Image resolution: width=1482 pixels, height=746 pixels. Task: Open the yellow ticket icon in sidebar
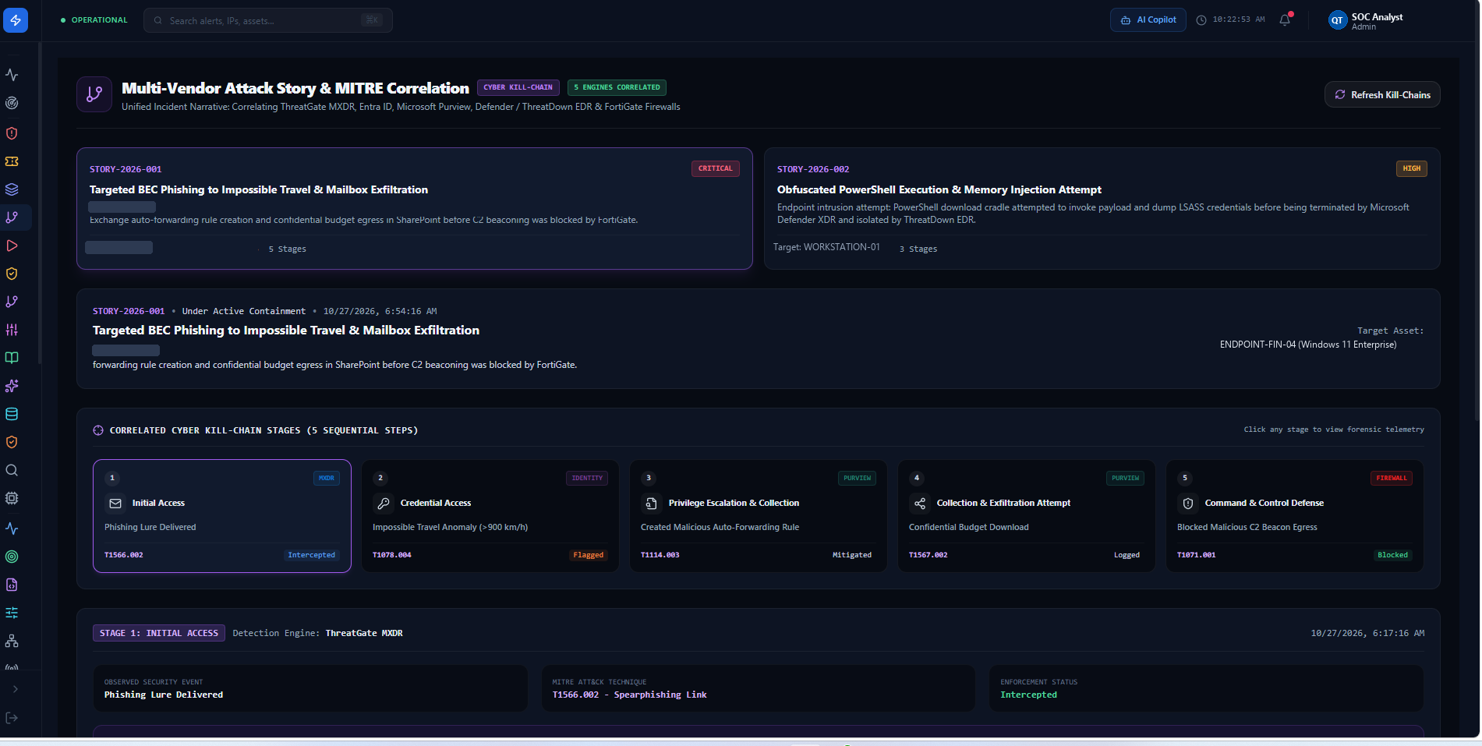pos(12,161)
